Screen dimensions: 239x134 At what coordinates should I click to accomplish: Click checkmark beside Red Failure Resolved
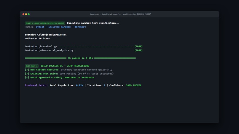[x=27, y=70]
